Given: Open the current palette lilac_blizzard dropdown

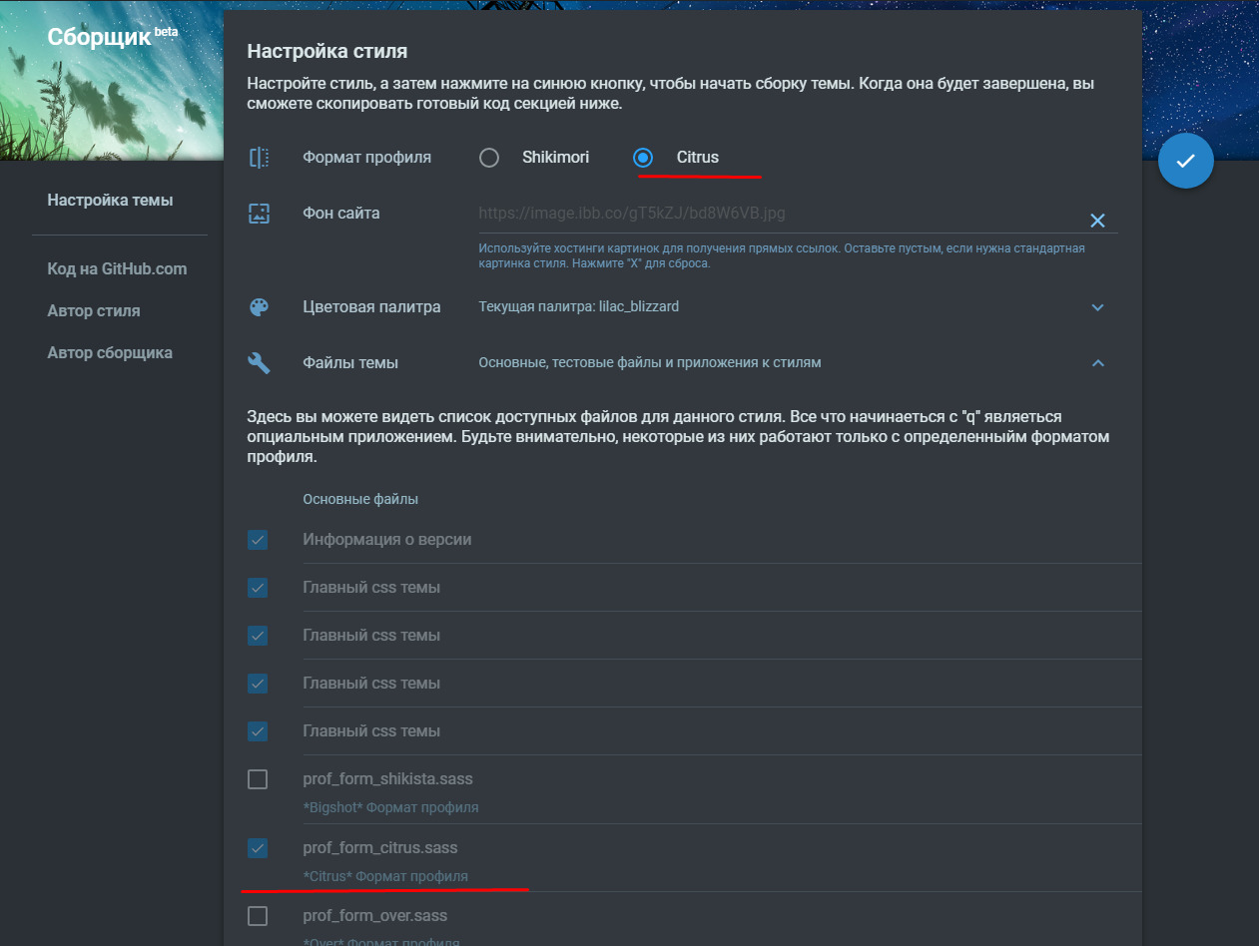Looking at the screenshot, I should click(578, 307).
